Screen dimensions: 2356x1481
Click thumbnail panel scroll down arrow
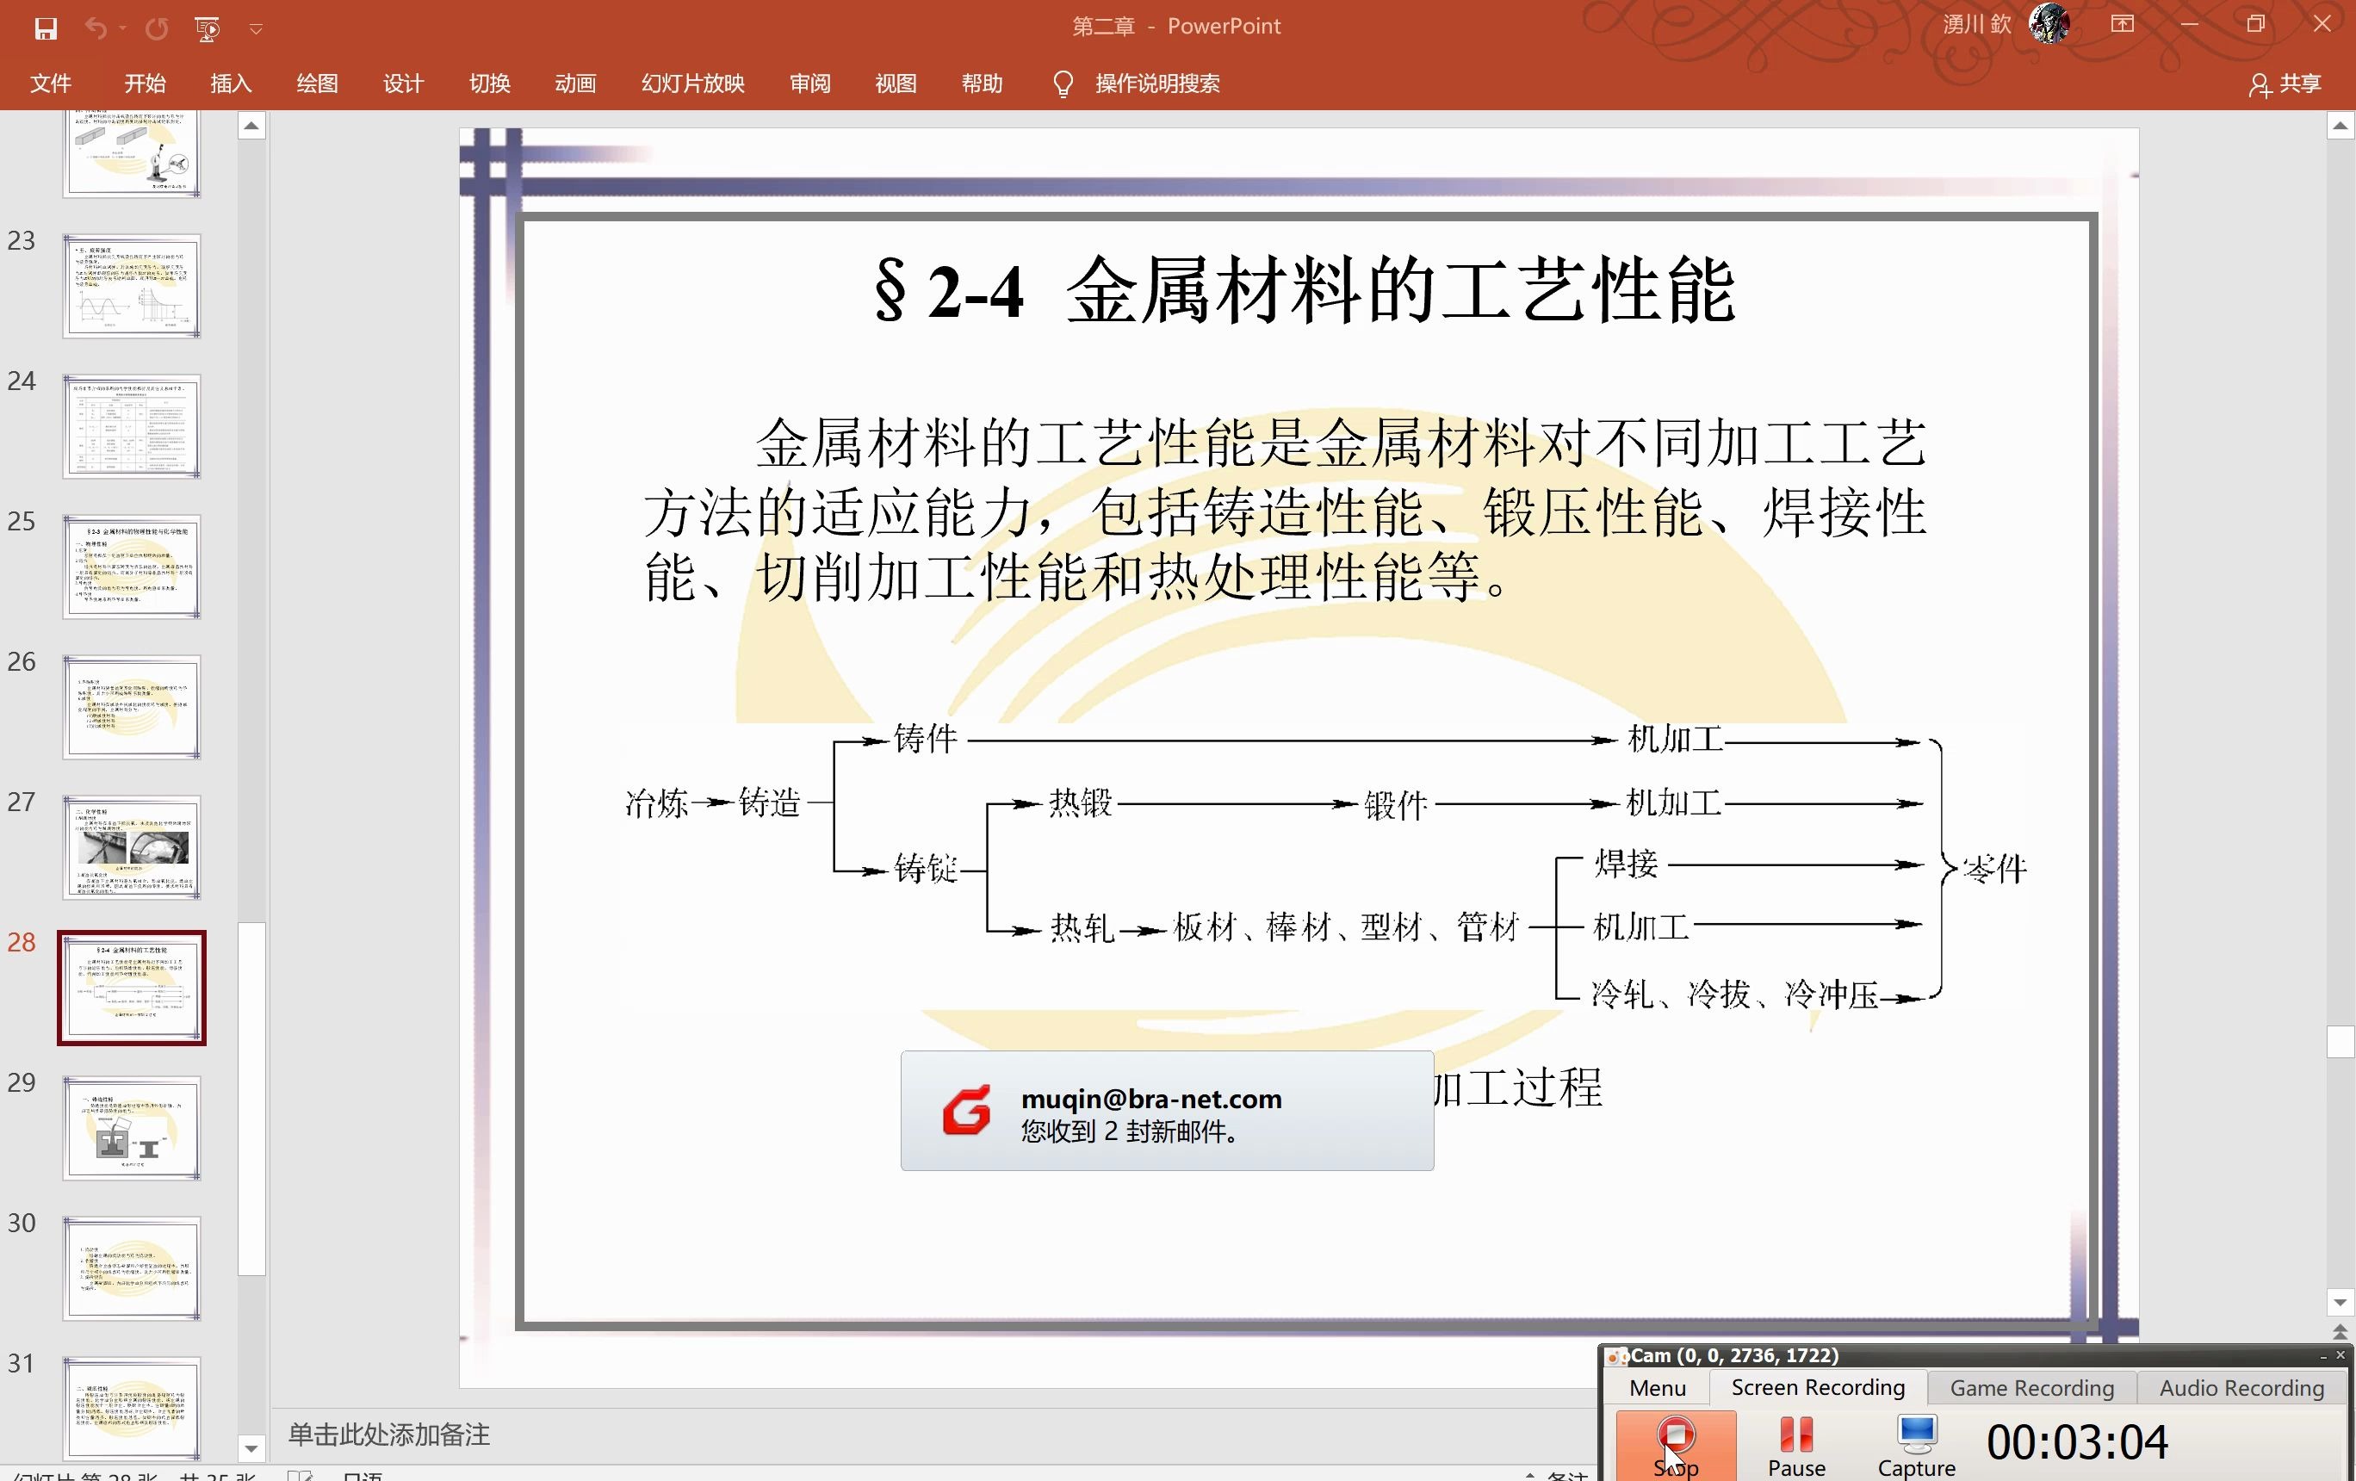click(x=251, y=1449)
